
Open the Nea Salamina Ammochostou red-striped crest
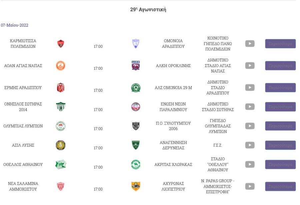pos(61,186)
